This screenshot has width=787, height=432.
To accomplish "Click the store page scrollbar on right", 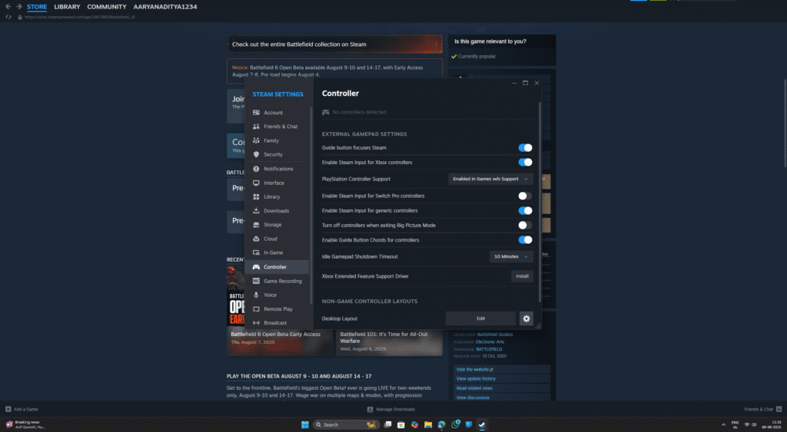I will point(785,123).
